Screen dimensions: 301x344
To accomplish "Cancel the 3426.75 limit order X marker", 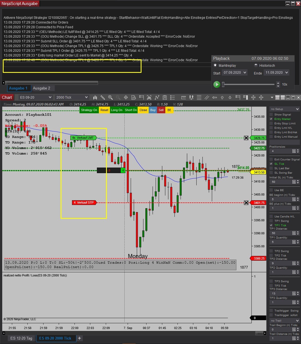I will 246,138.
